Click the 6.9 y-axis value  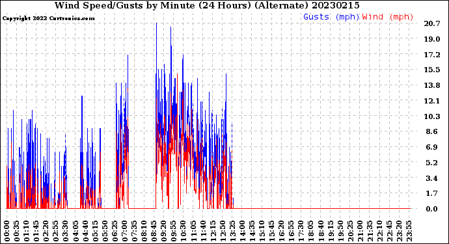click(432, 147)
